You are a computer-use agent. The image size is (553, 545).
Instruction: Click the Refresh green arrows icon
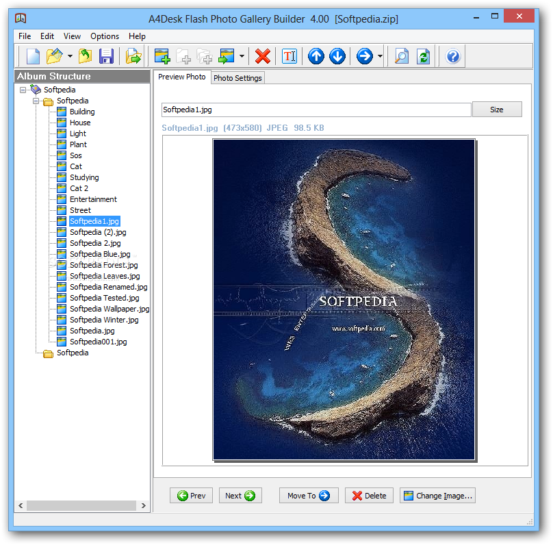click(423, 56)
